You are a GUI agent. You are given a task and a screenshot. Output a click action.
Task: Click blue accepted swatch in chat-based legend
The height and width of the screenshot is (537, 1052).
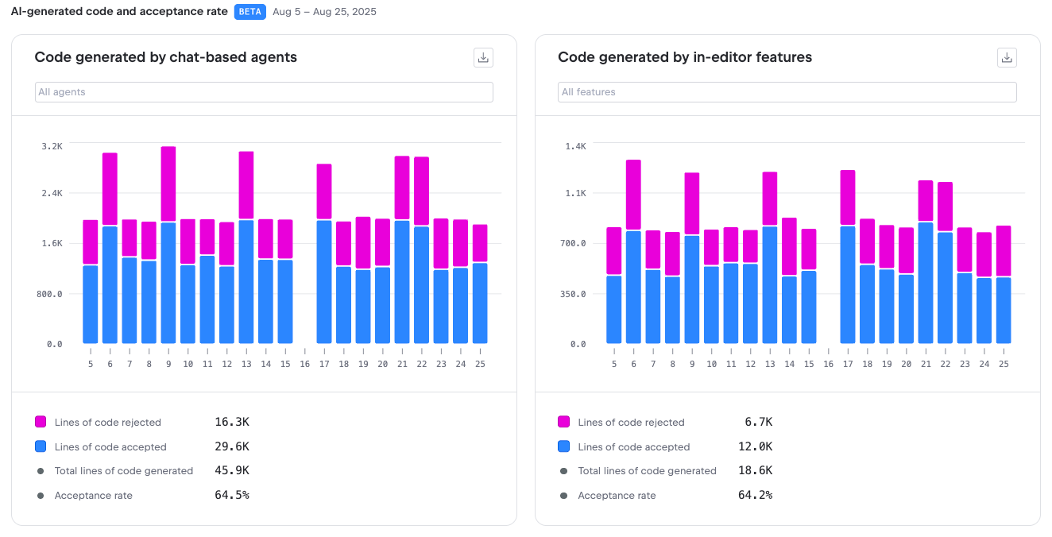pos(41,446)
